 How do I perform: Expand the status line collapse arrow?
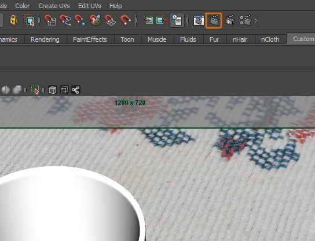(x=257, y=20)
